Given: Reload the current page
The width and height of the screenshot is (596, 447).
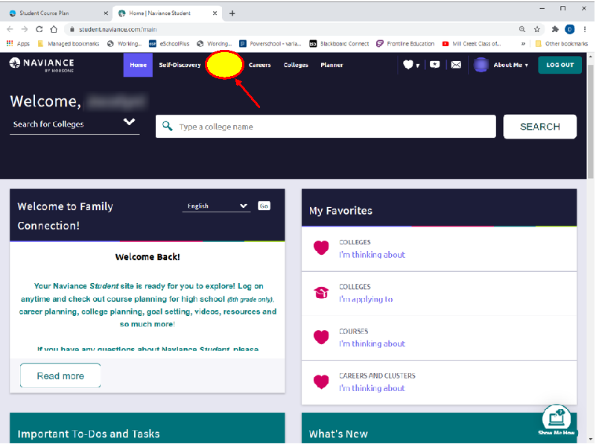Looking at the screenshot, I should coord(39,29).
